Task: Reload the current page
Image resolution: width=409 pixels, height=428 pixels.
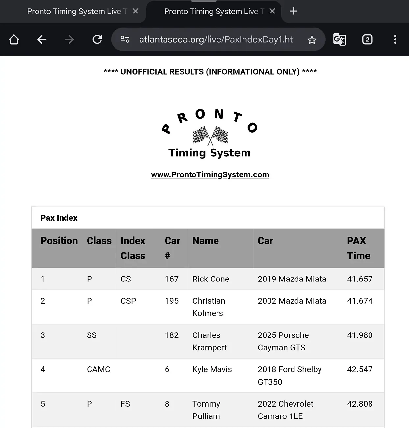Action: (x=97, y=40)
